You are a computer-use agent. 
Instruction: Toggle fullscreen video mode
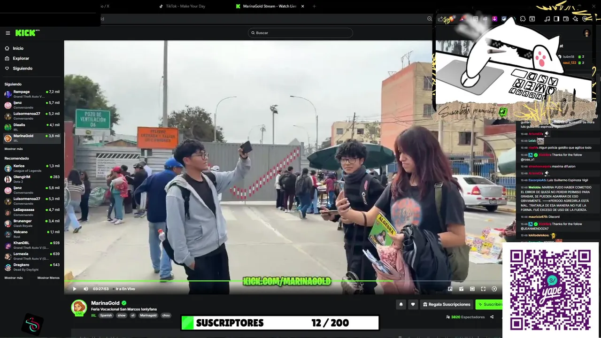pos(483,289)
